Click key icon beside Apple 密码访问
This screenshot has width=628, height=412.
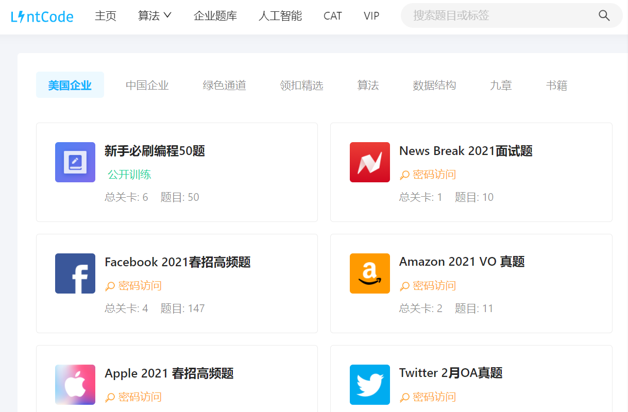[110, 398]
